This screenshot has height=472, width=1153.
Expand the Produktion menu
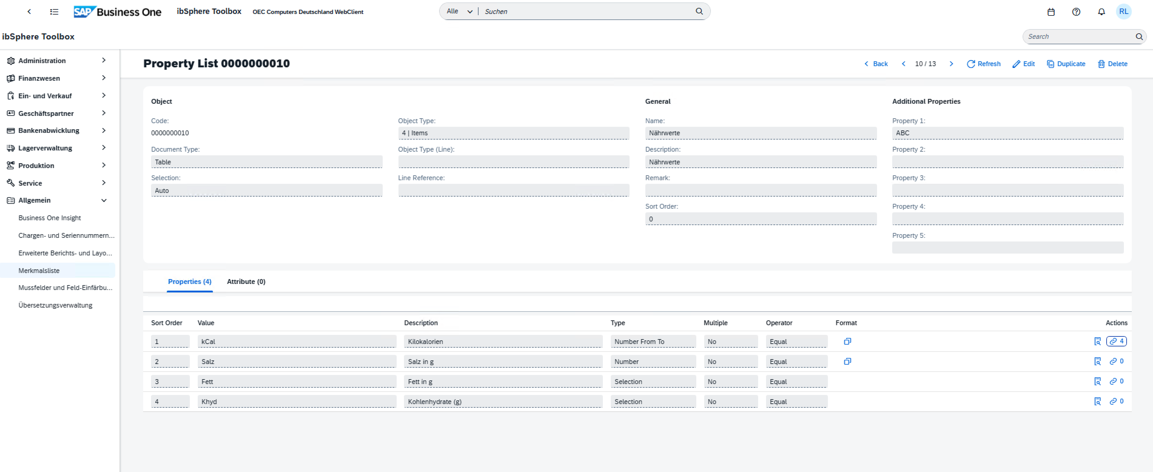(x=104, y=165)
